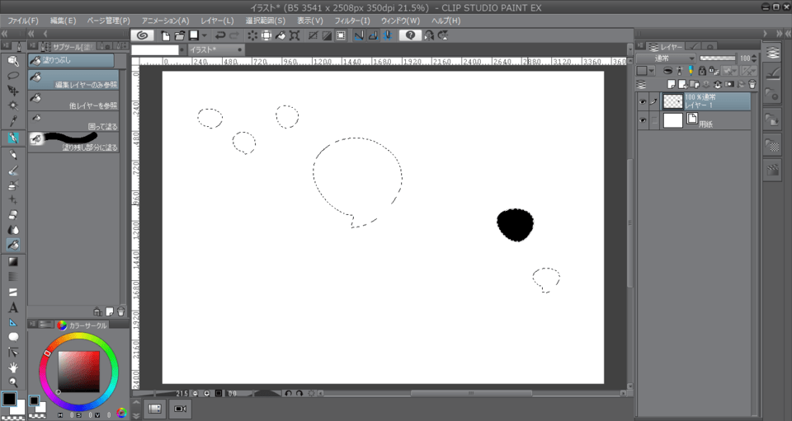Screen dimensions: 792x421
Task: Click the Redo arrow in command bar
Action: tap(234, 35)
